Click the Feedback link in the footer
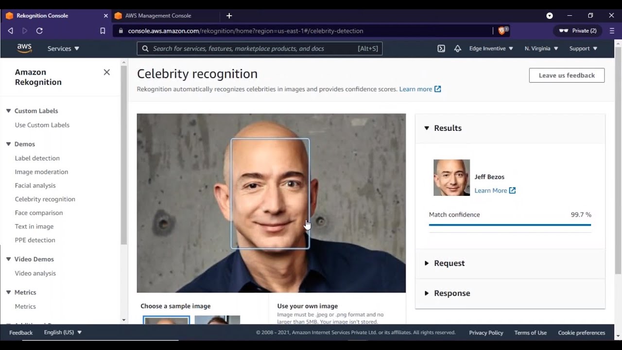 click(x=21, y=332)
